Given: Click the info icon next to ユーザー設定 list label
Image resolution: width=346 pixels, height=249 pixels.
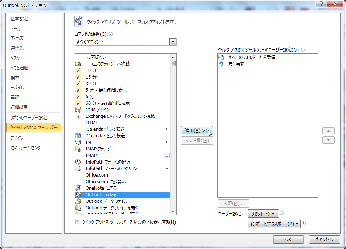Looking at the screenshot, I should pos(303,49).
